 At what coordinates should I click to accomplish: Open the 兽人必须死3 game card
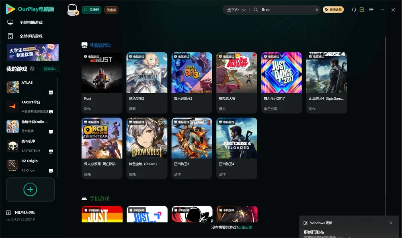[x=192, y=82]
